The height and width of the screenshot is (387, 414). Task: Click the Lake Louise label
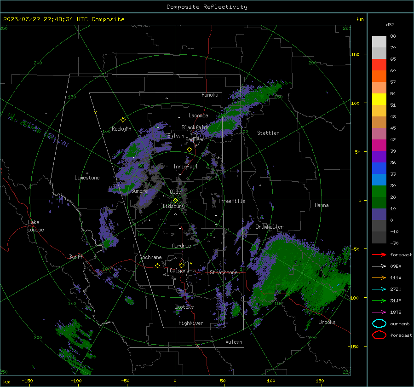pos(35,226)
